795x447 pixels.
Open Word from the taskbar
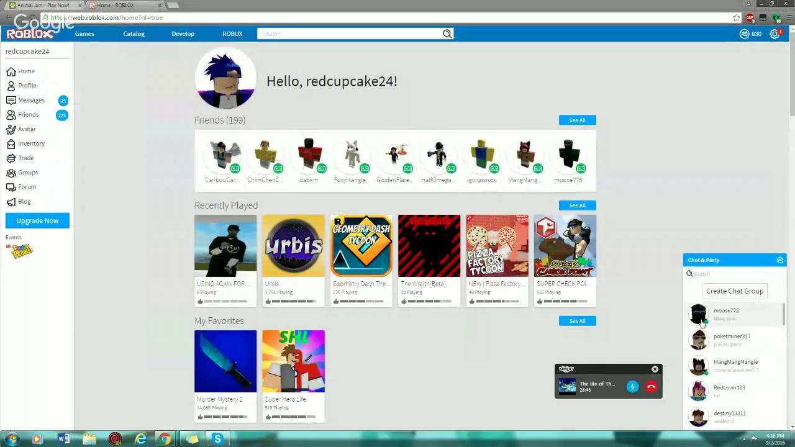coord(63,439)
